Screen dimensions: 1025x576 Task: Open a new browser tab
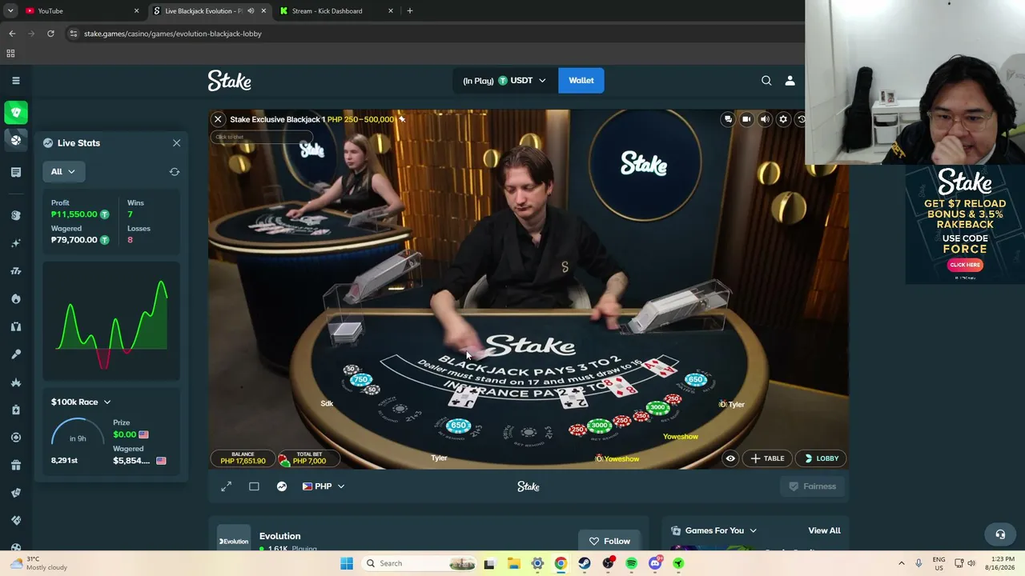click(x=410, y=11)
